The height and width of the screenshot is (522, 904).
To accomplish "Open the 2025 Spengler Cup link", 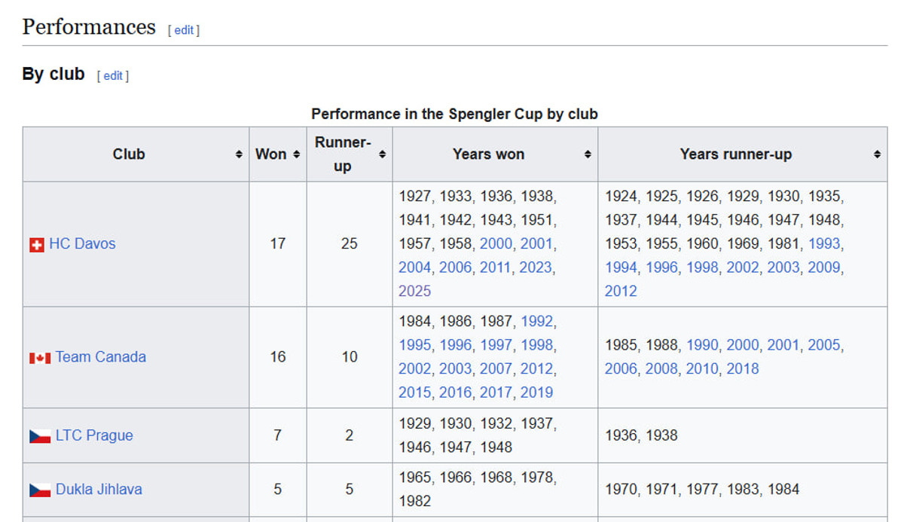I will click(x=415, y=292).
